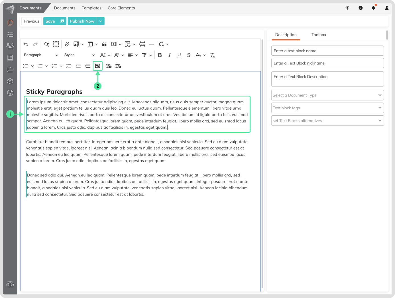
Task: Open the Paragraph heading dropdown
Action: [x=41, y=55]
